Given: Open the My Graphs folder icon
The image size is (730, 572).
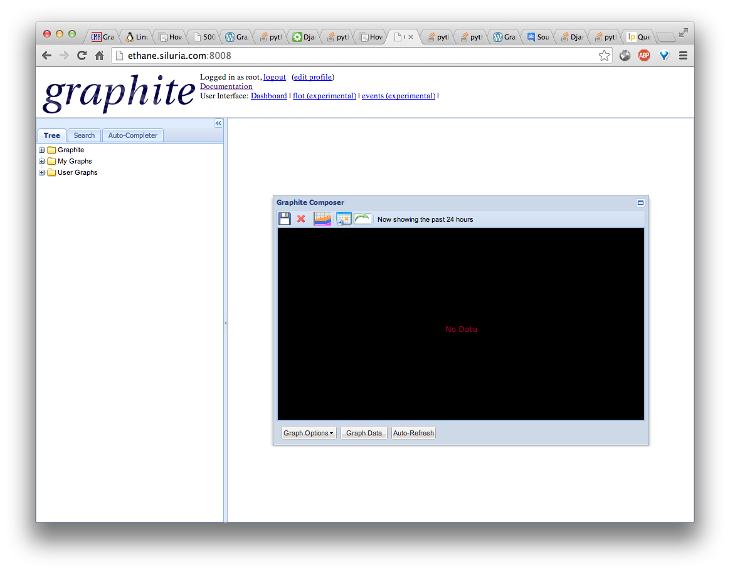Looking at the screenshot, I should [51, 161].
